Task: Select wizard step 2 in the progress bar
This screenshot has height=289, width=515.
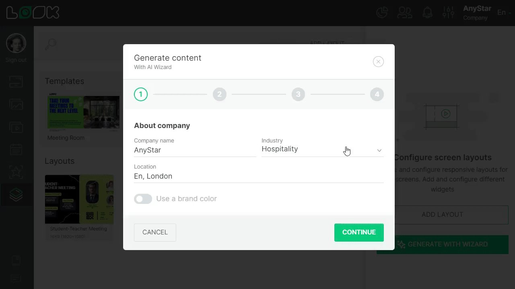Action: (x=219, y=94)
